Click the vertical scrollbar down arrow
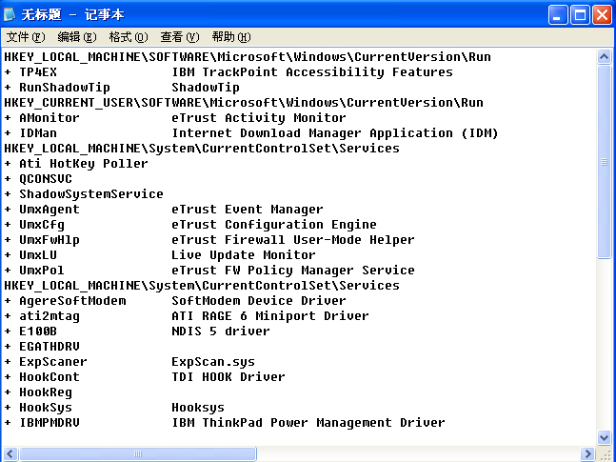Screen dimensions: 616x462 click(604, 437)
